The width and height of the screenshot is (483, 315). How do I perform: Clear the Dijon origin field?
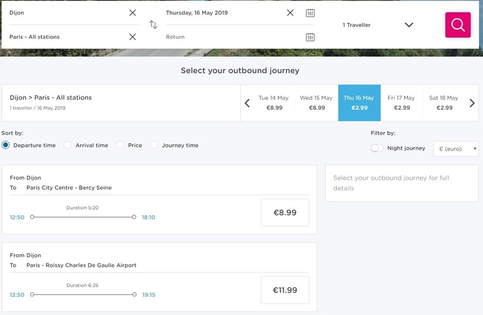[133, 13]
